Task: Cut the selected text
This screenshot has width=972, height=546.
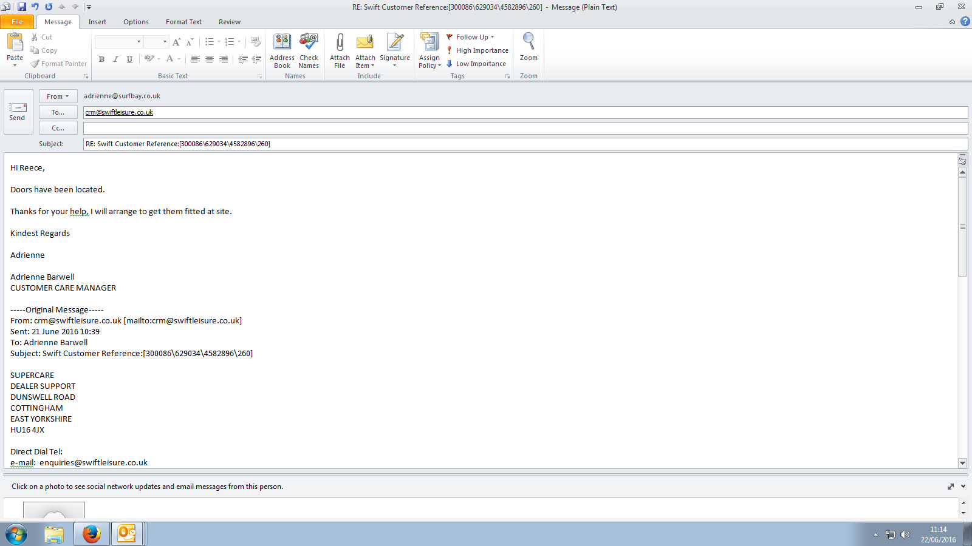Action: (41, 37)
